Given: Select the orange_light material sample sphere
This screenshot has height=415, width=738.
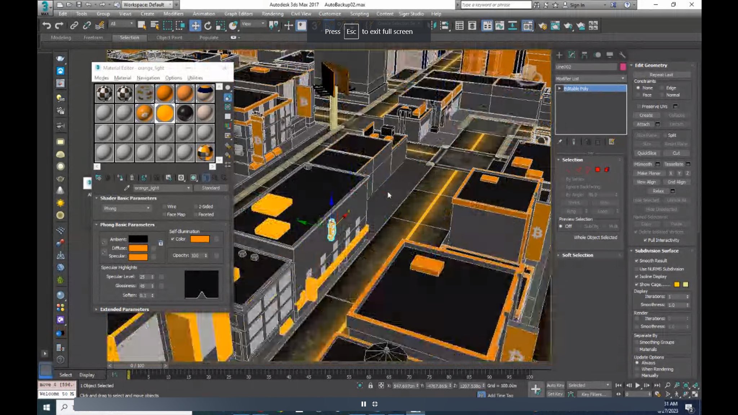Looking at the screenshot, I should 165,113.
